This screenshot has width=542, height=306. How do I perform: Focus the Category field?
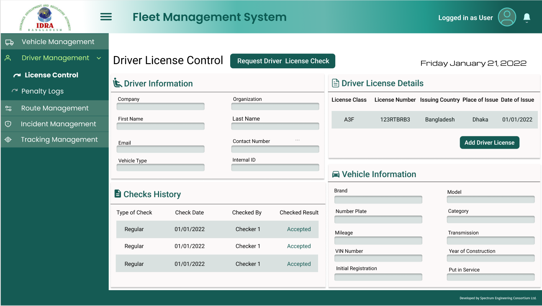(x=491, y=219)
